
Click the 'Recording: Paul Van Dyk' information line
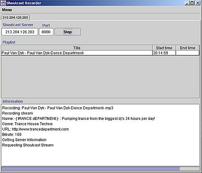pyautogui.click(x=57, y=108)
